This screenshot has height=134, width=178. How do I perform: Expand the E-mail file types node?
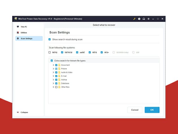pyautogui.click(x=53, y=76)
